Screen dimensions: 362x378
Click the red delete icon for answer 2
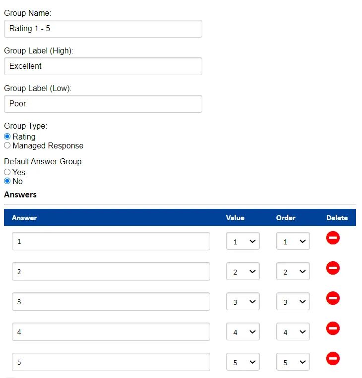[x=333, y=268]
